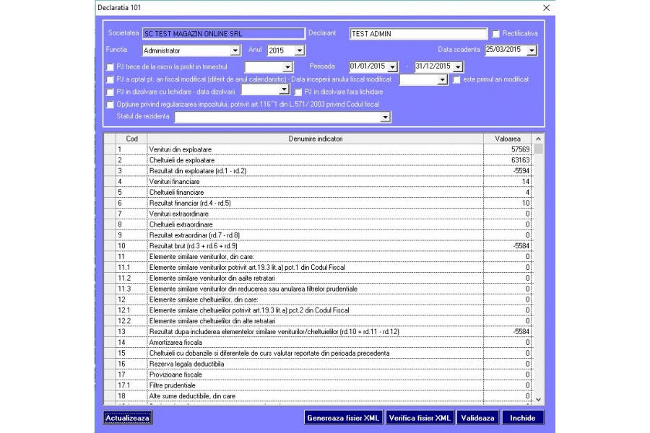Select the Filtre prudentiale row
650x433 pixels.
coord(318,385)
